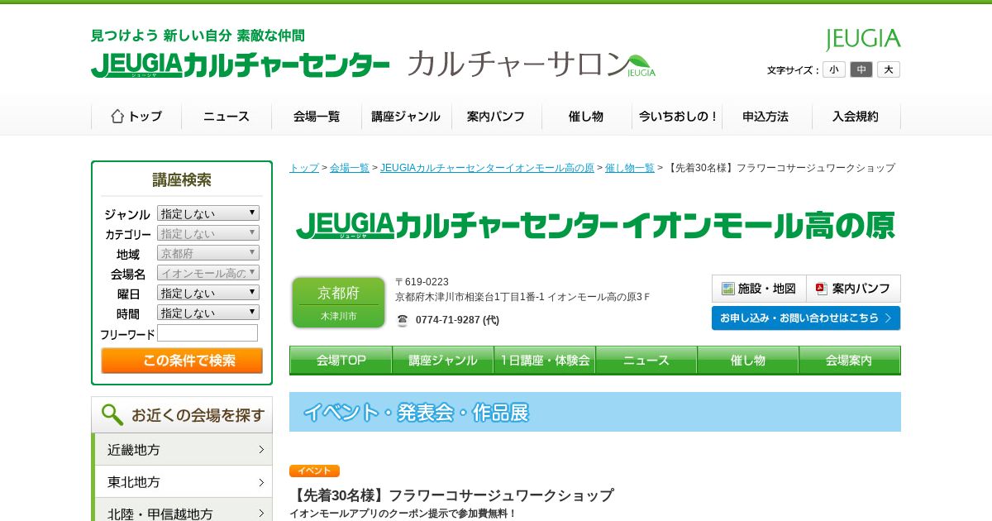
Task: Open the ジャンル dropdown
Action: (208, 213)
